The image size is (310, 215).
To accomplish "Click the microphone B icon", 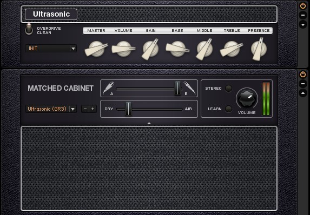I will coord(189,88).
